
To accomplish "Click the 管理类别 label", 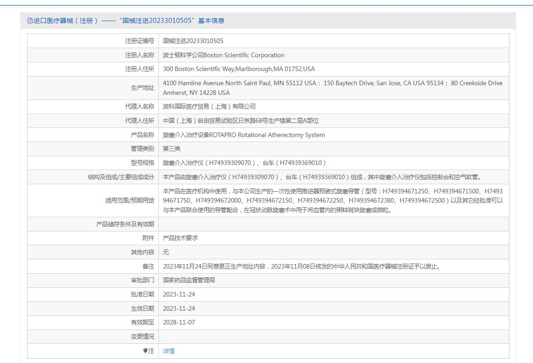I will [x=142, y=148].
